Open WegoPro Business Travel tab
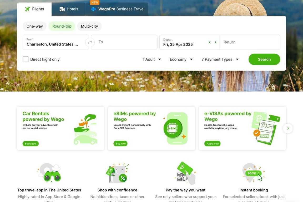 coord(117,9)
